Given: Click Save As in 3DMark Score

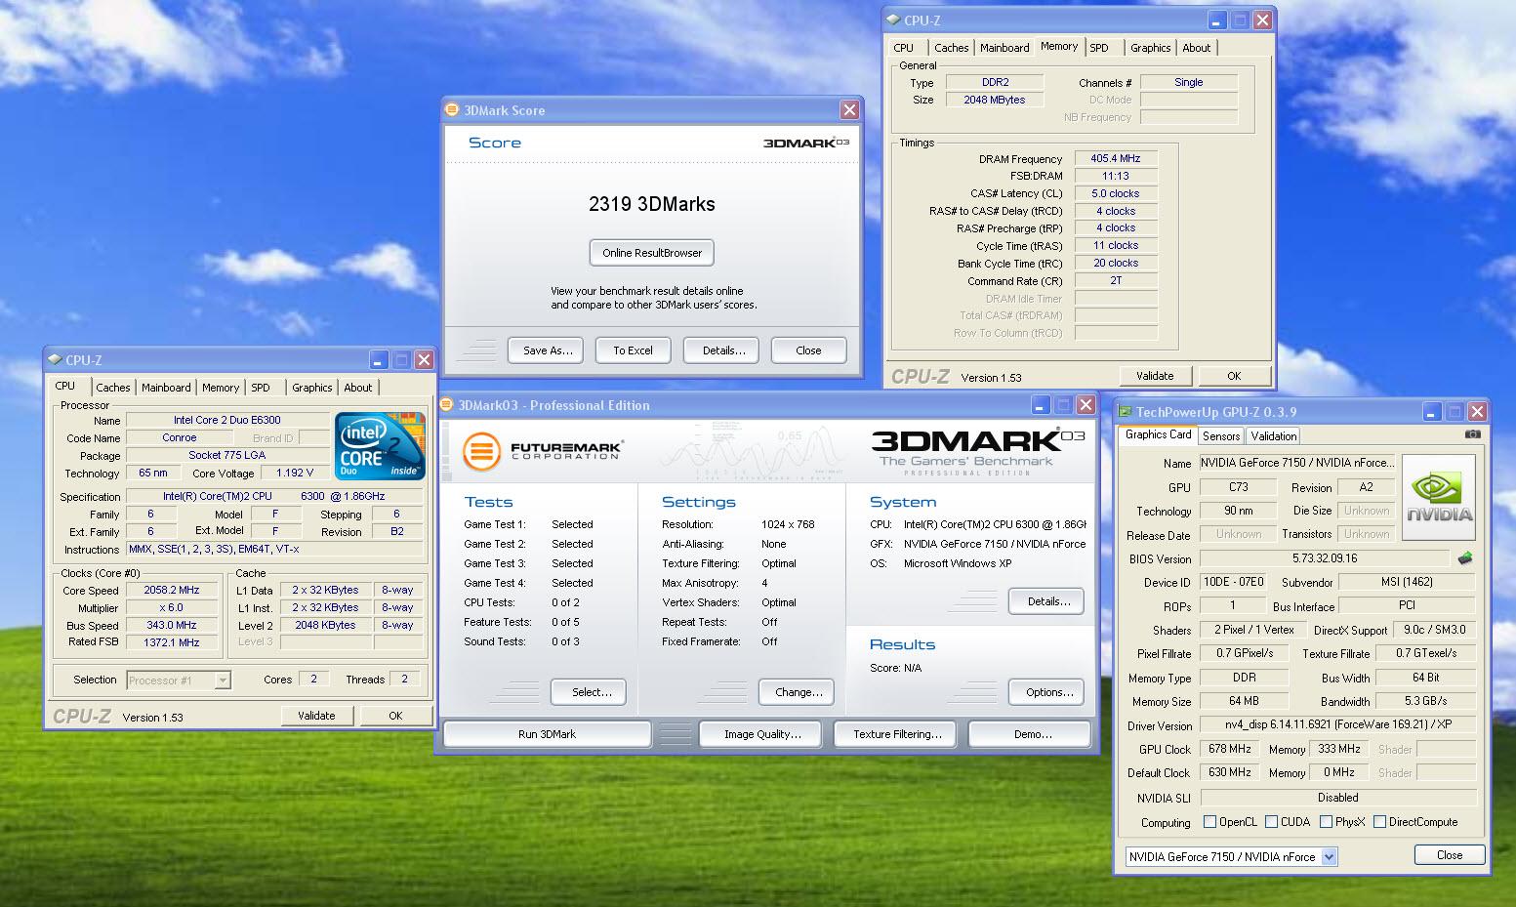Looking at the screenshot, I should point(546,350).
